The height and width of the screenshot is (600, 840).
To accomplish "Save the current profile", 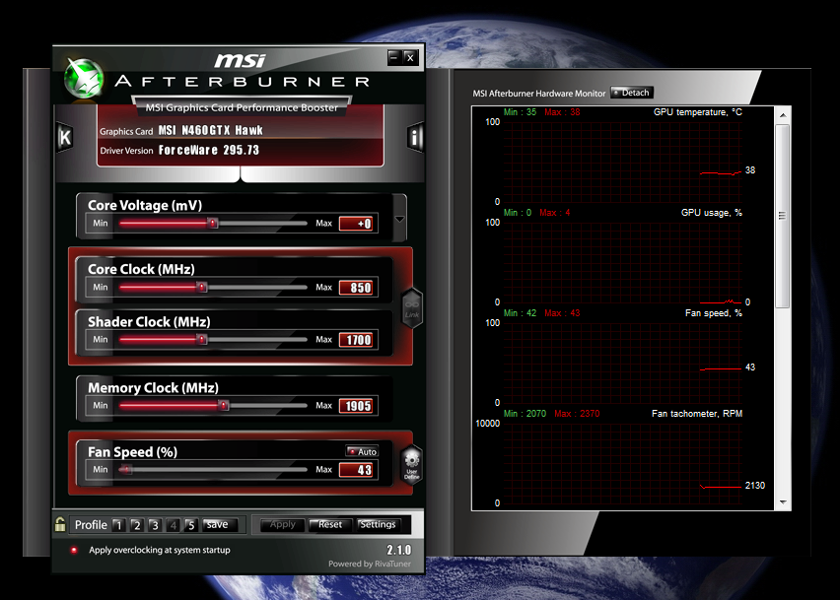I will click(218, 524).
